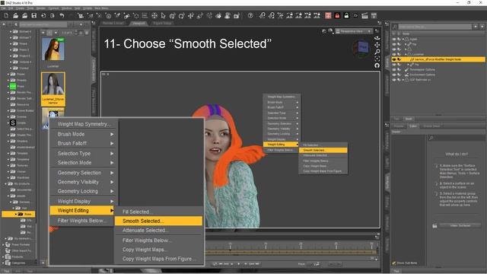The image size is (487, 274).
Task: Click the viewport pan control icon
Action: [377, 45]
